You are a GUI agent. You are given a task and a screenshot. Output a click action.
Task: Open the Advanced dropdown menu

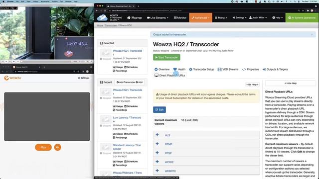[x=200, y=18]
